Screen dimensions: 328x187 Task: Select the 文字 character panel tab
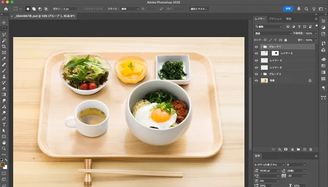click(257, 156)
